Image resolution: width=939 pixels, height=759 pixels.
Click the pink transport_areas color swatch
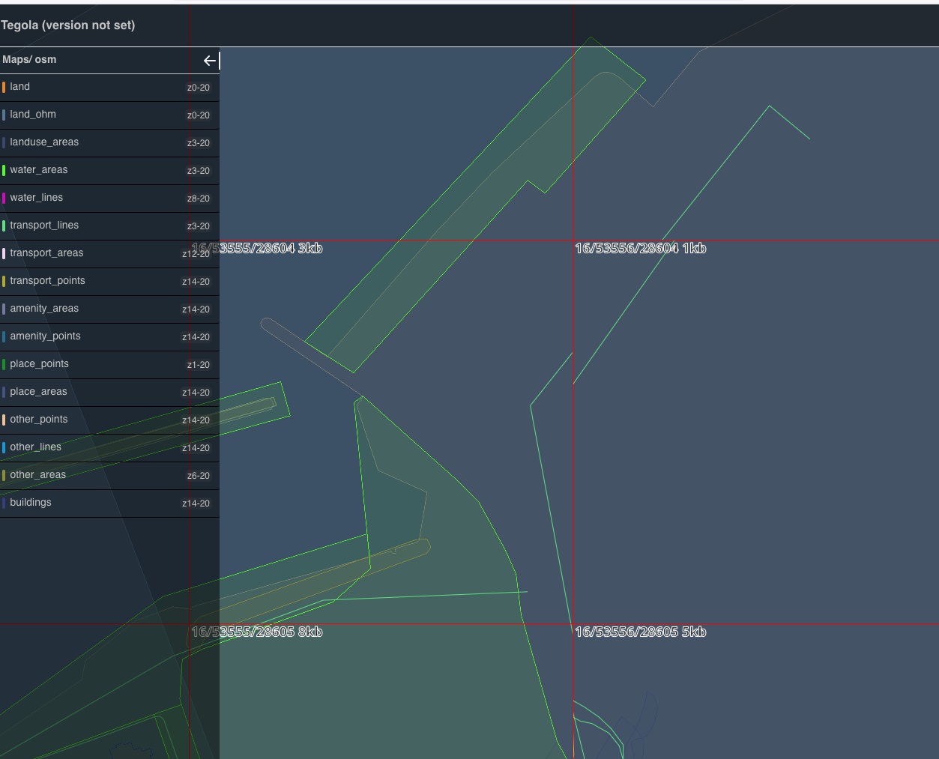coord(4,253)
